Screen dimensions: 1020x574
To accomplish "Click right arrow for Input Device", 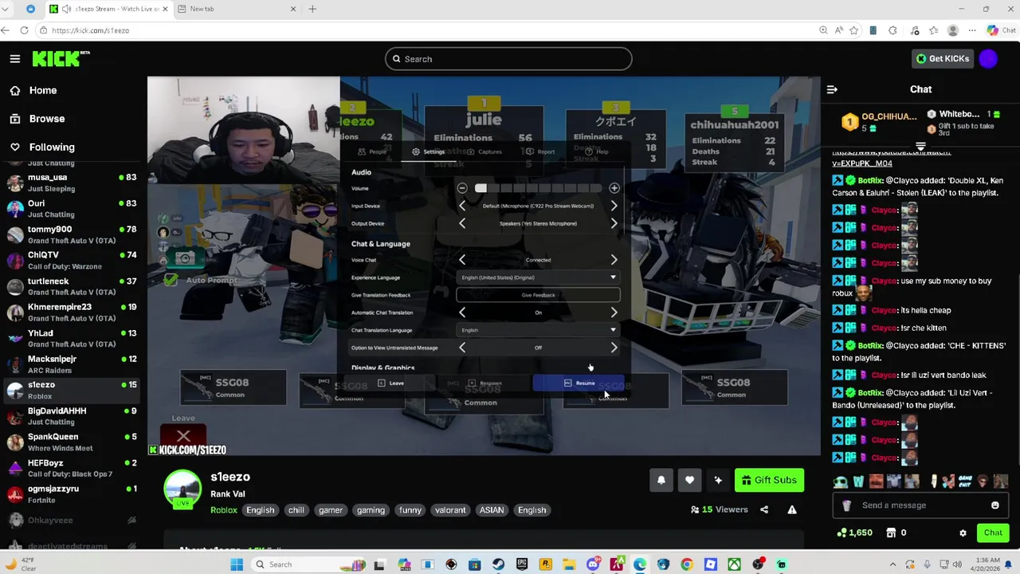I will [x=614, y=206].
